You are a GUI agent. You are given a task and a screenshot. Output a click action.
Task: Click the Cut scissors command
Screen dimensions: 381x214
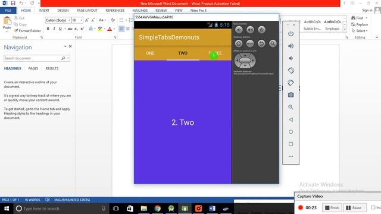19,18
